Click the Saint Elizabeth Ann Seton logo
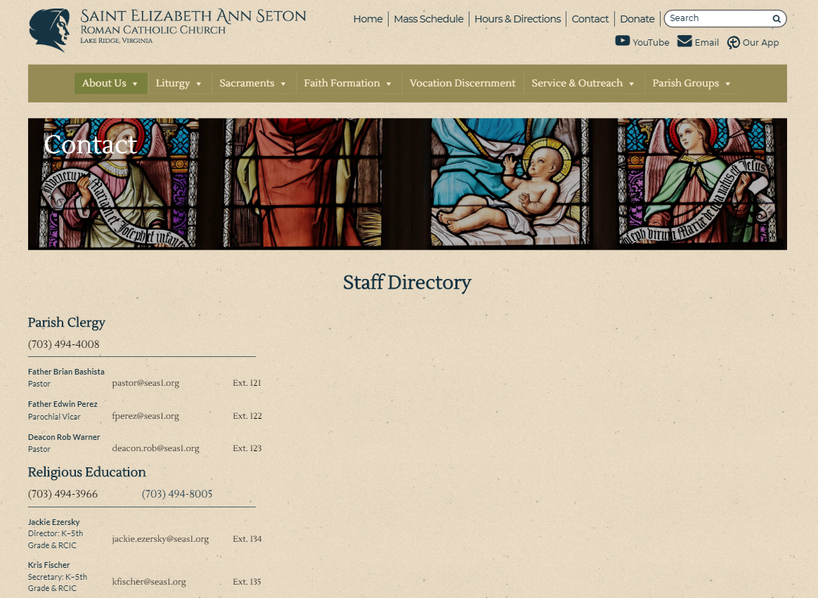 click(x=49, y=30)
